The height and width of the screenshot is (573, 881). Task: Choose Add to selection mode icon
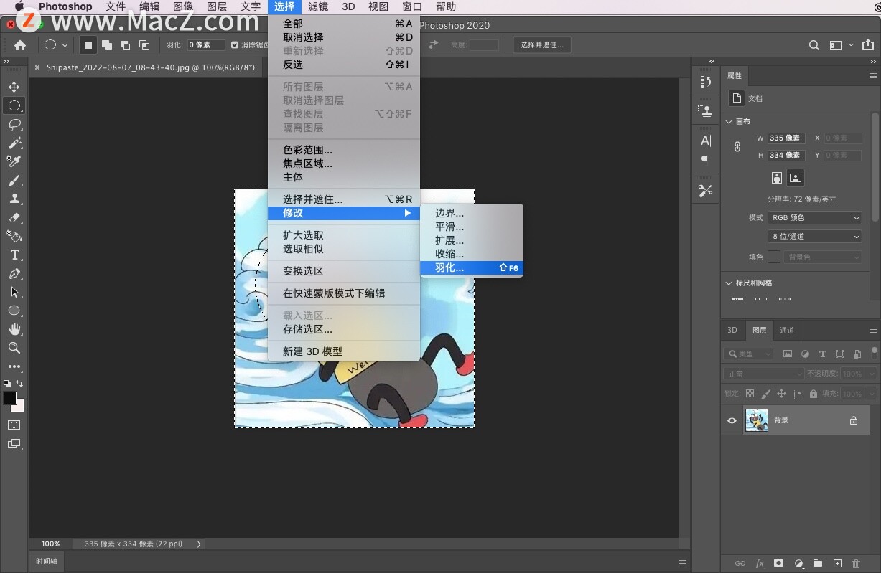pyautogui.click(x=107, y=45)
